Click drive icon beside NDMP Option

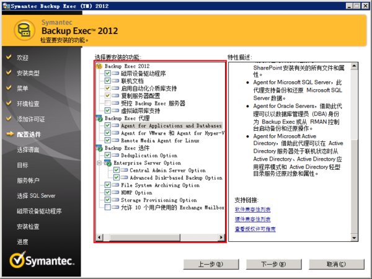(x=115, y=192)
